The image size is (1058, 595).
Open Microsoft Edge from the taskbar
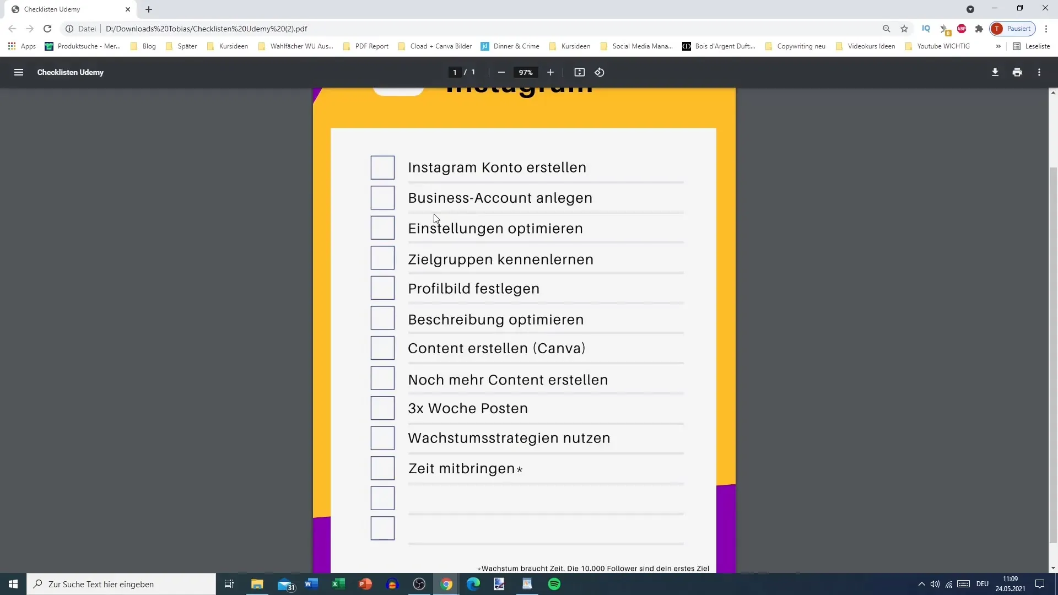pos(473,584)
